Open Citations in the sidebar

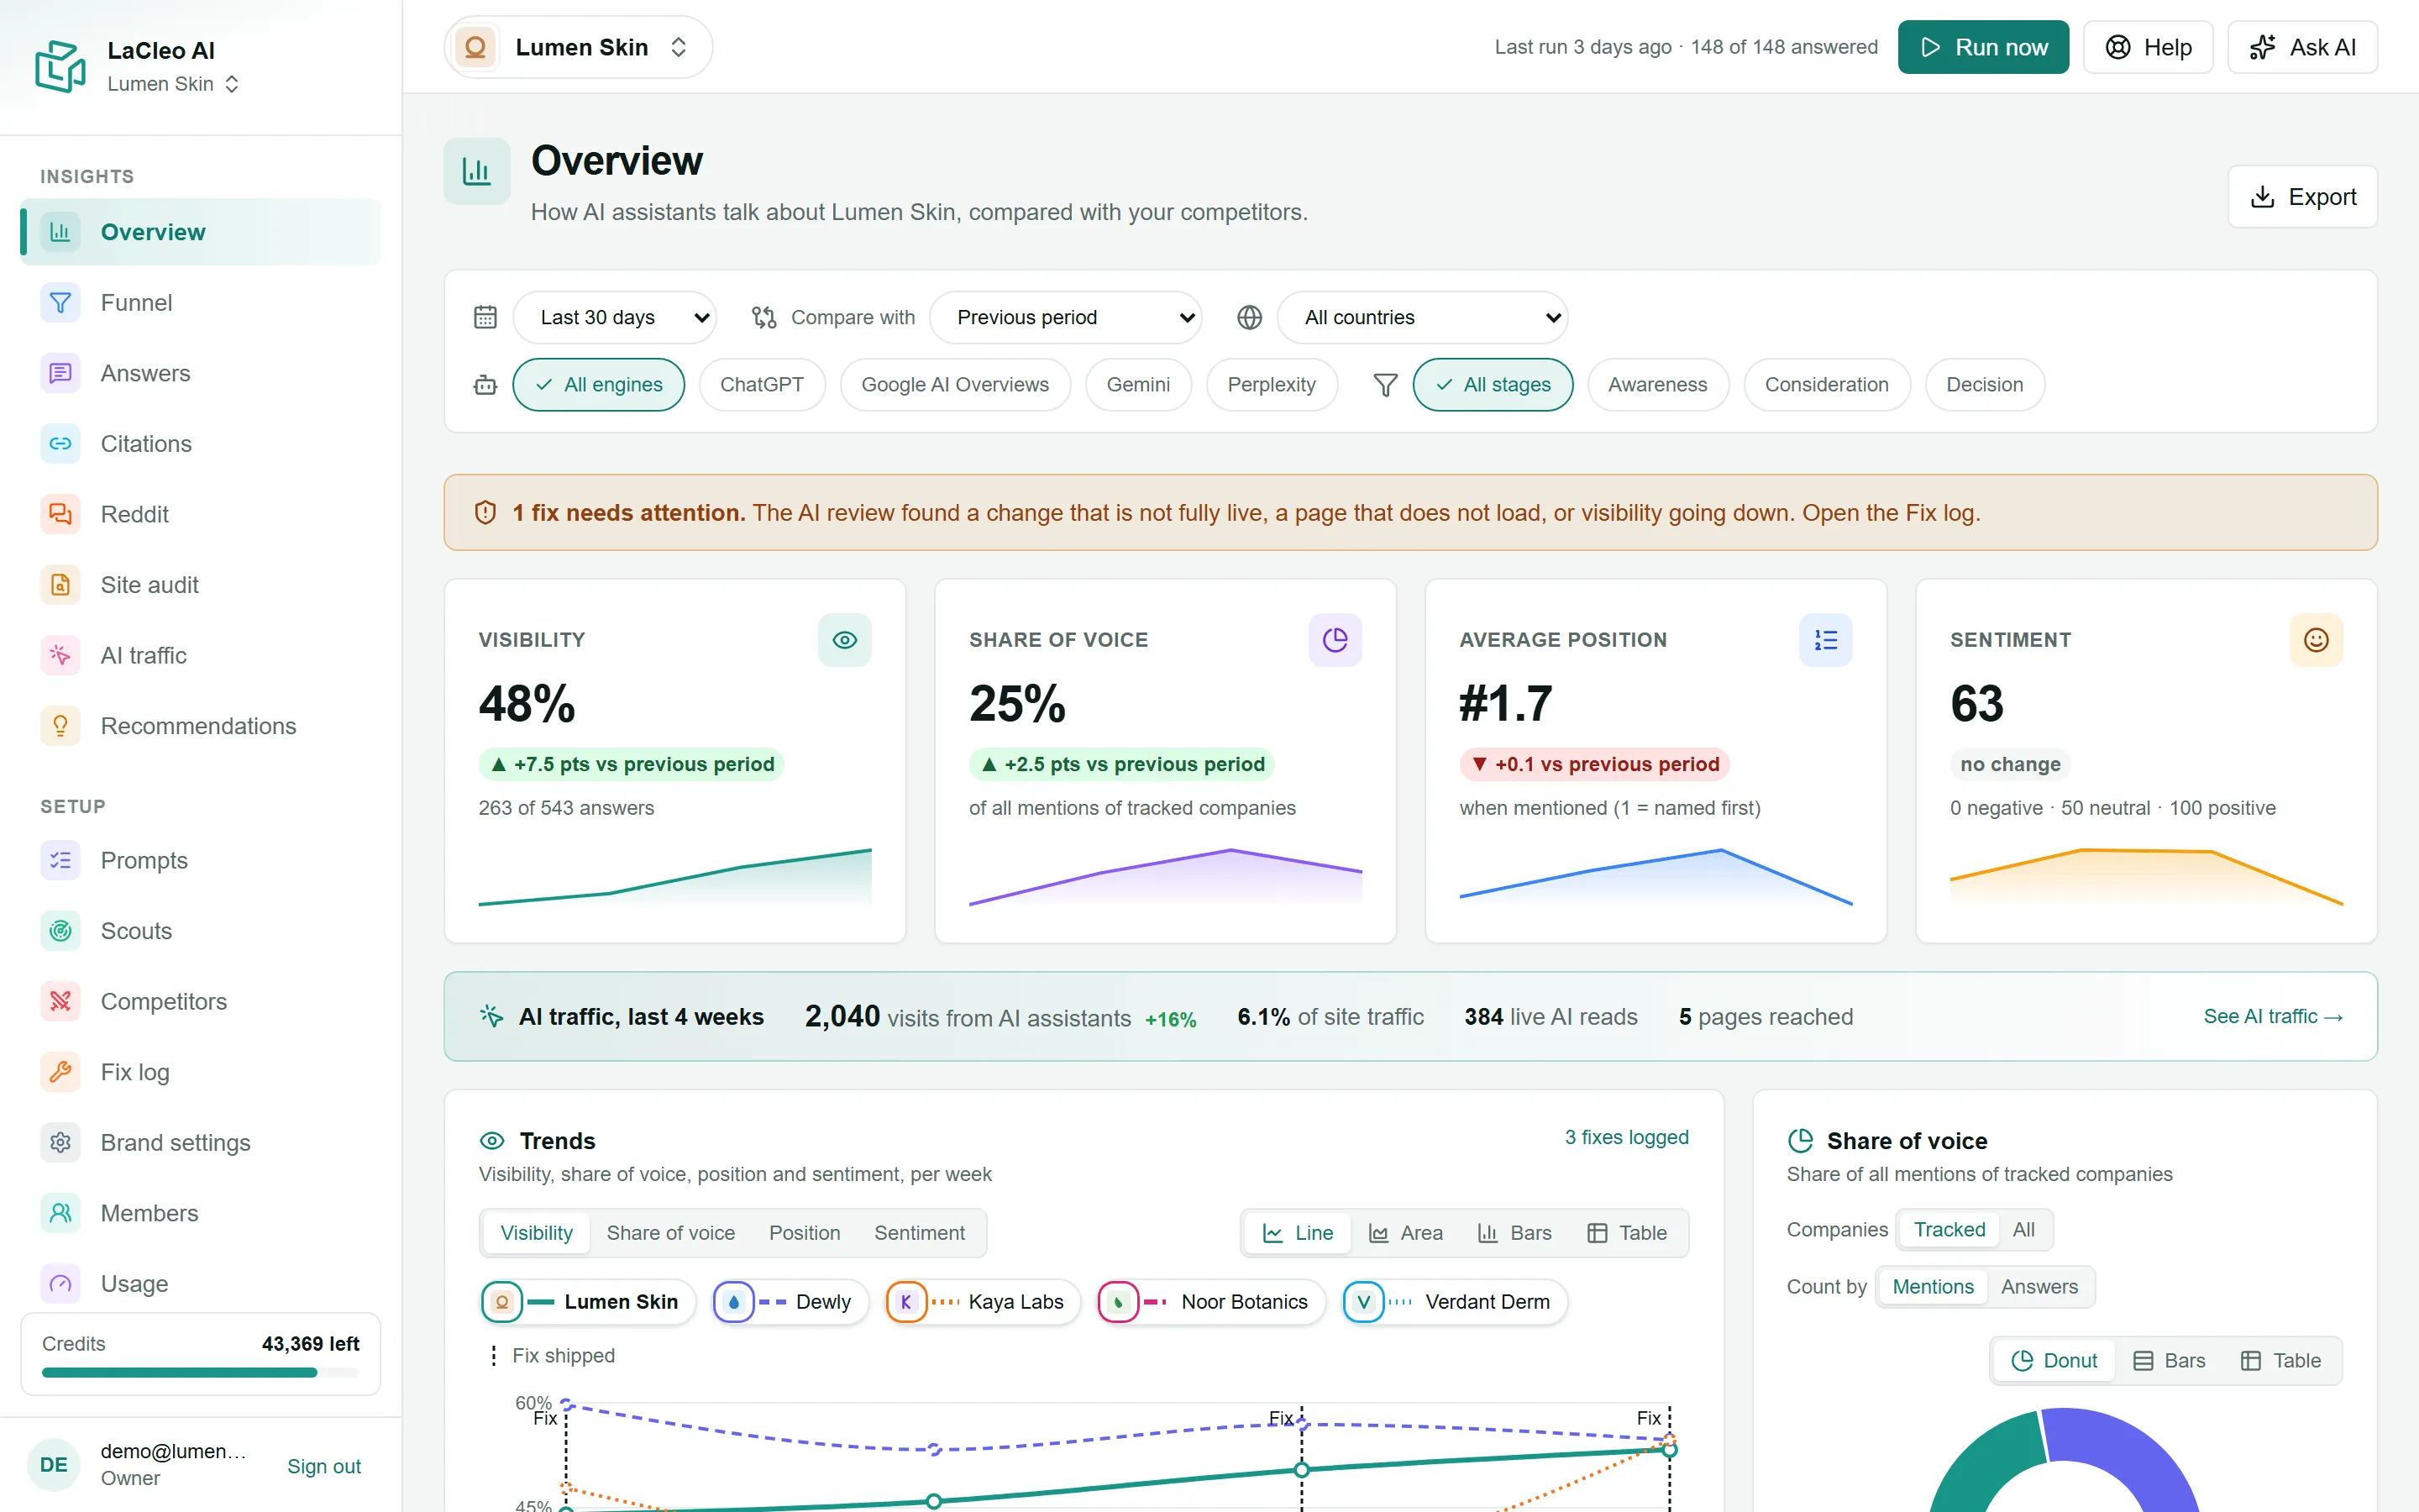point(200,443)
